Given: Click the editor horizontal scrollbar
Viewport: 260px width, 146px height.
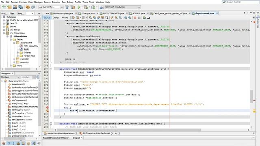Looking at the screenshot, I should (129, 130).
